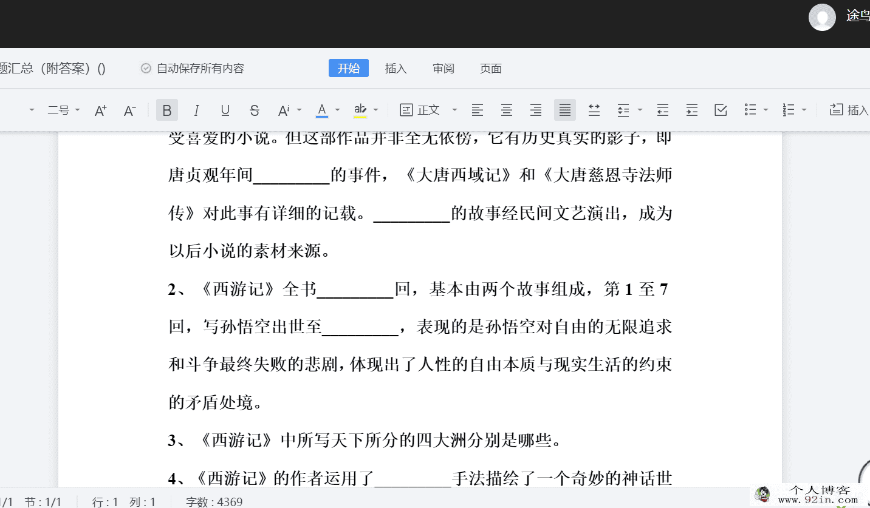This screenshot has height=508, width=870.
Task: Align text right
Action: [x=536, y=110]
